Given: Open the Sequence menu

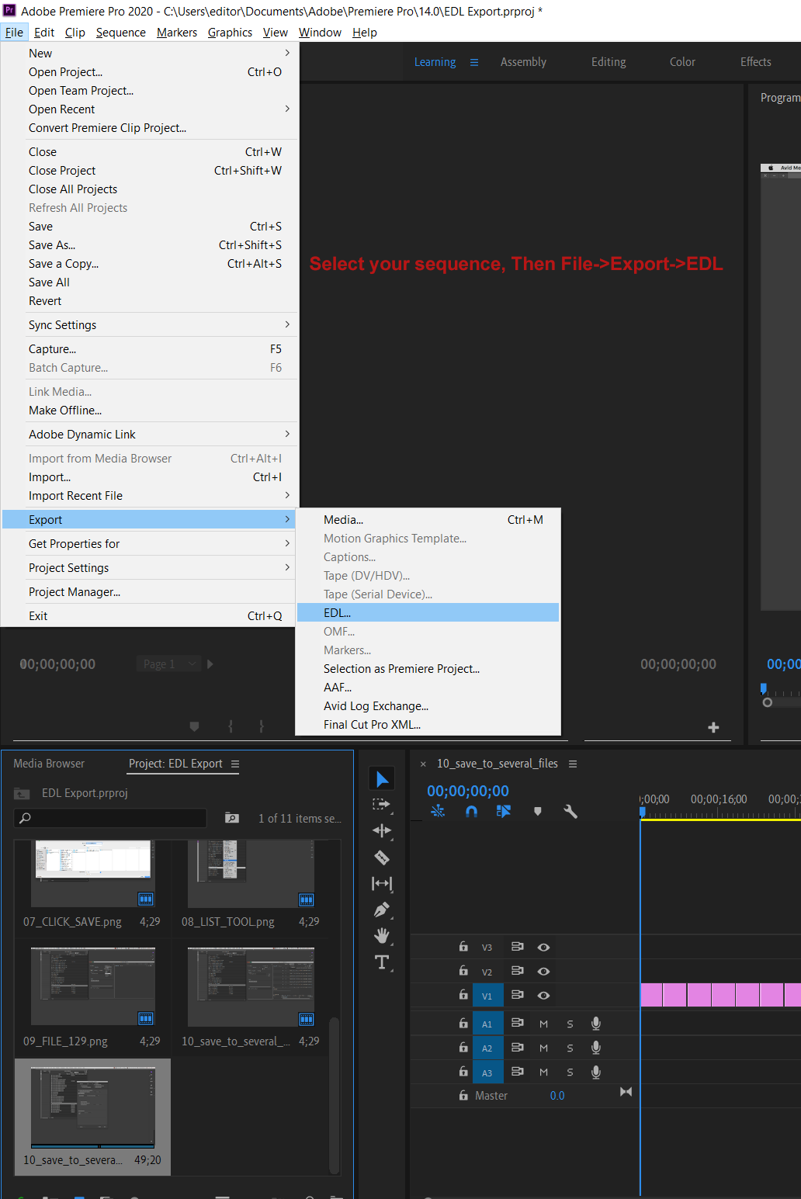Looking at the screenshot, I should (x=121, y=33).
